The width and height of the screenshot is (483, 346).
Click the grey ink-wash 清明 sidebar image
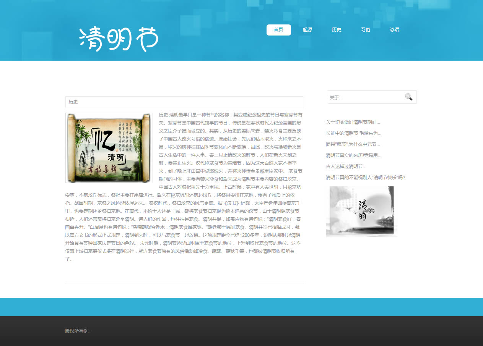coord(361,211)
